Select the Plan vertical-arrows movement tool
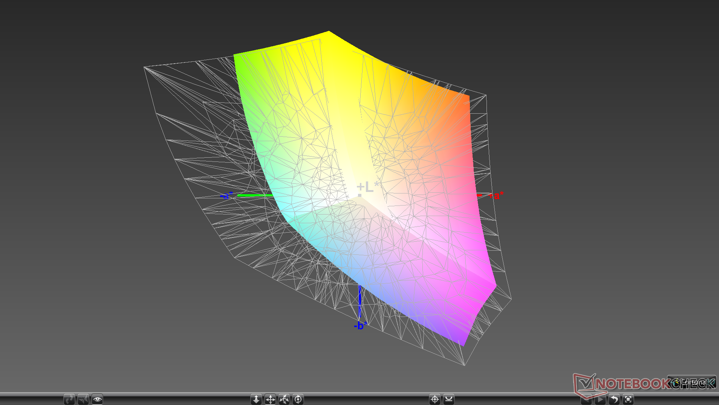This screenshot has width=719, height=405. click(256, 399)
